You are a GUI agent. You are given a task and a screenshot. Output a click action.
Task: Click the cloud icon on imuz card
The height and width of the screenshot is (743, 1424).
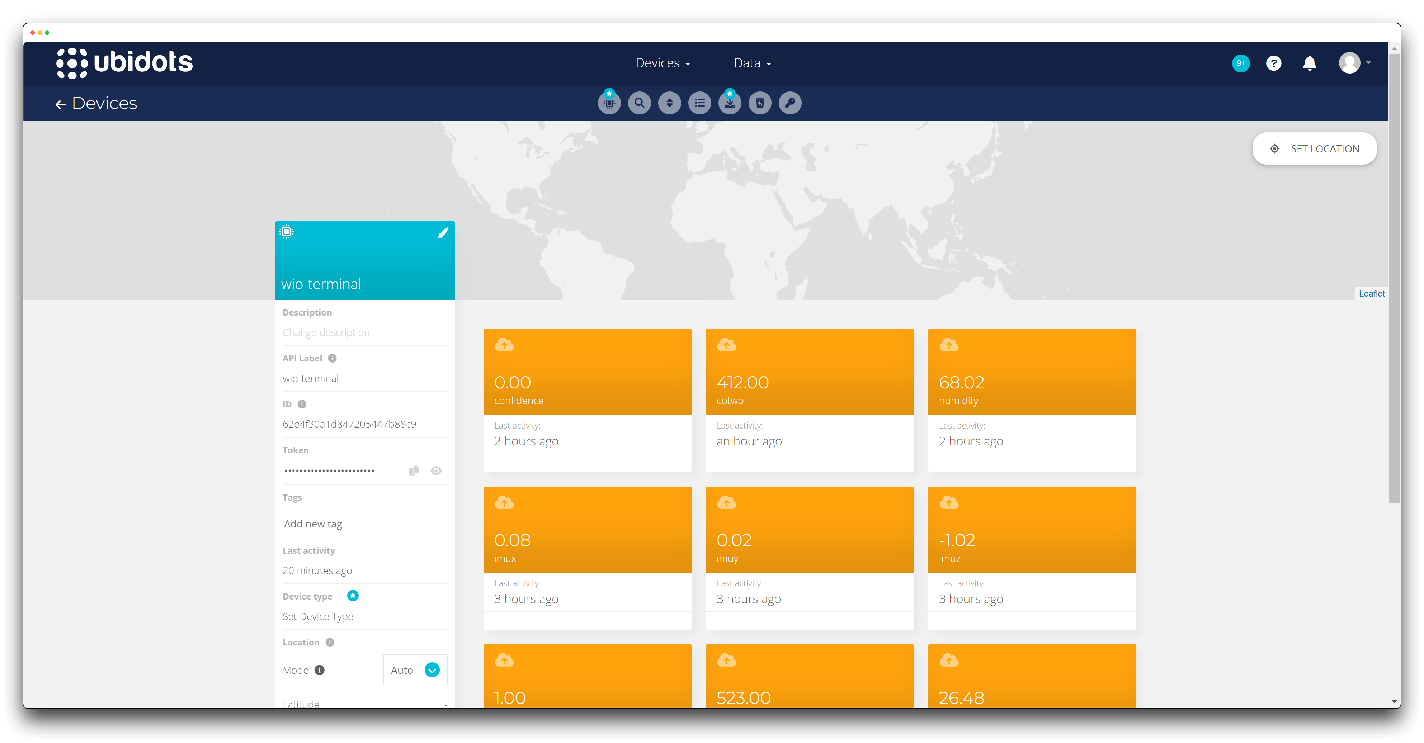pos(949,502)
